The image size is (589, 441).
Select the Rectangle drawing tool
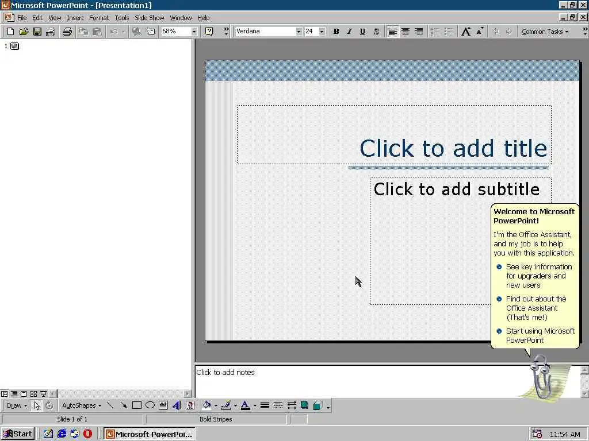[x=137, y=405]
